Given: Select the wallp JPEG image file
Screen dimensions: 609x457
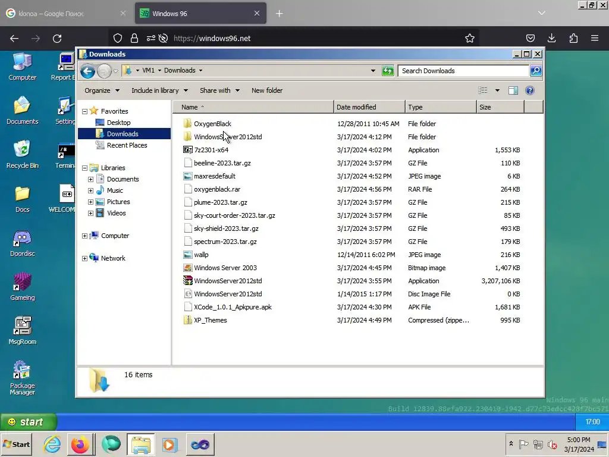Looking at the screenshot, I should 201,255.
